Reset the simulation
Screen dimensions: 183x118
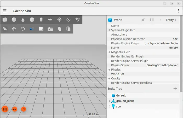[24, 109]
